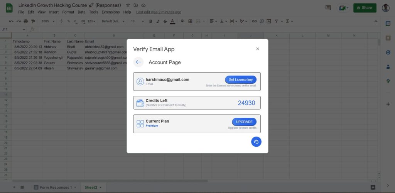
Task: Open the font size dropdown
Action: pos(137,21)
